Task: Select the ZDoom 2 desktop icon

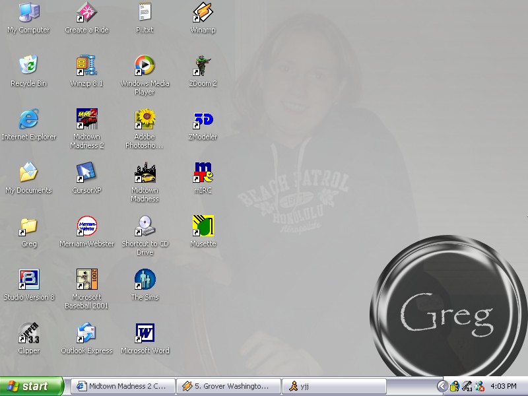Action: pyautogui.click(x=203, y=67)
